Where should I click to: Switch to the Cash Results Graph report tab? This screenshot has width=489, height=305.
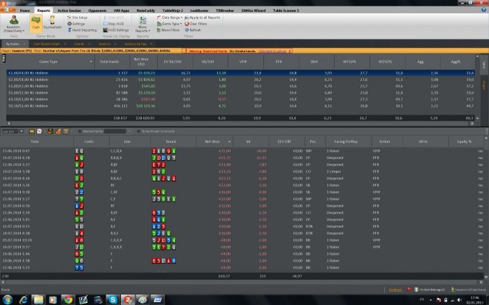[x=47, y=44]
